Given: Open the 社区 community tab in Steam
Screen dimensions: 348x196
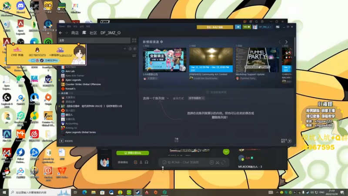Looking at the screenshot, I should (x=93, y=33).
